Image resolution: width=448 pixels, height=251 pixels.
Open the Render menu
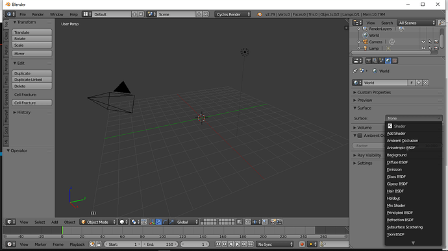pos(38,14)
